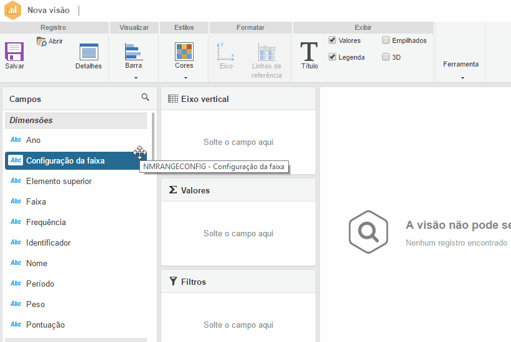Uncheck the Valores checkbox
The image size is (511, 342).
[x=332, y=40]
